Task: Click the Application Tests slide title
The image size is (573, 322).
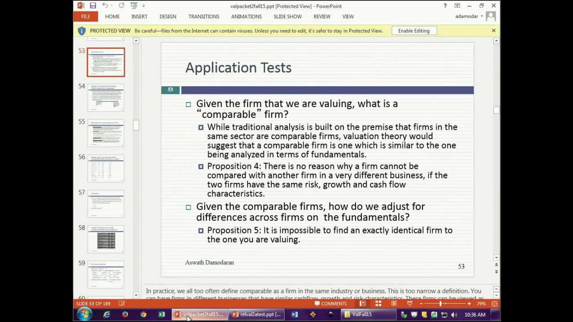Action: [x=238, y=68]
